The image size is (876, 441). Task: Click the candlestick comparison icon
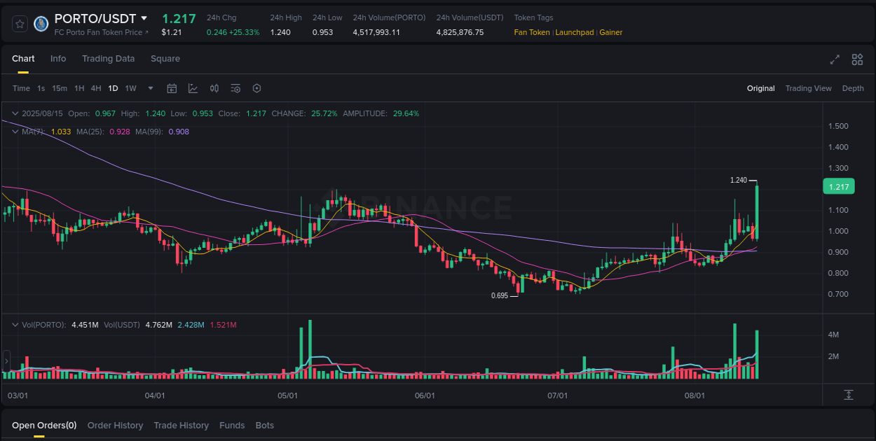[214, 88]
